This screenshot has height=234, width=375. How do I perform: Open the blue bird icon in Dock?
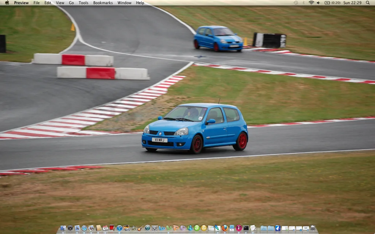[x=278, y=228]
